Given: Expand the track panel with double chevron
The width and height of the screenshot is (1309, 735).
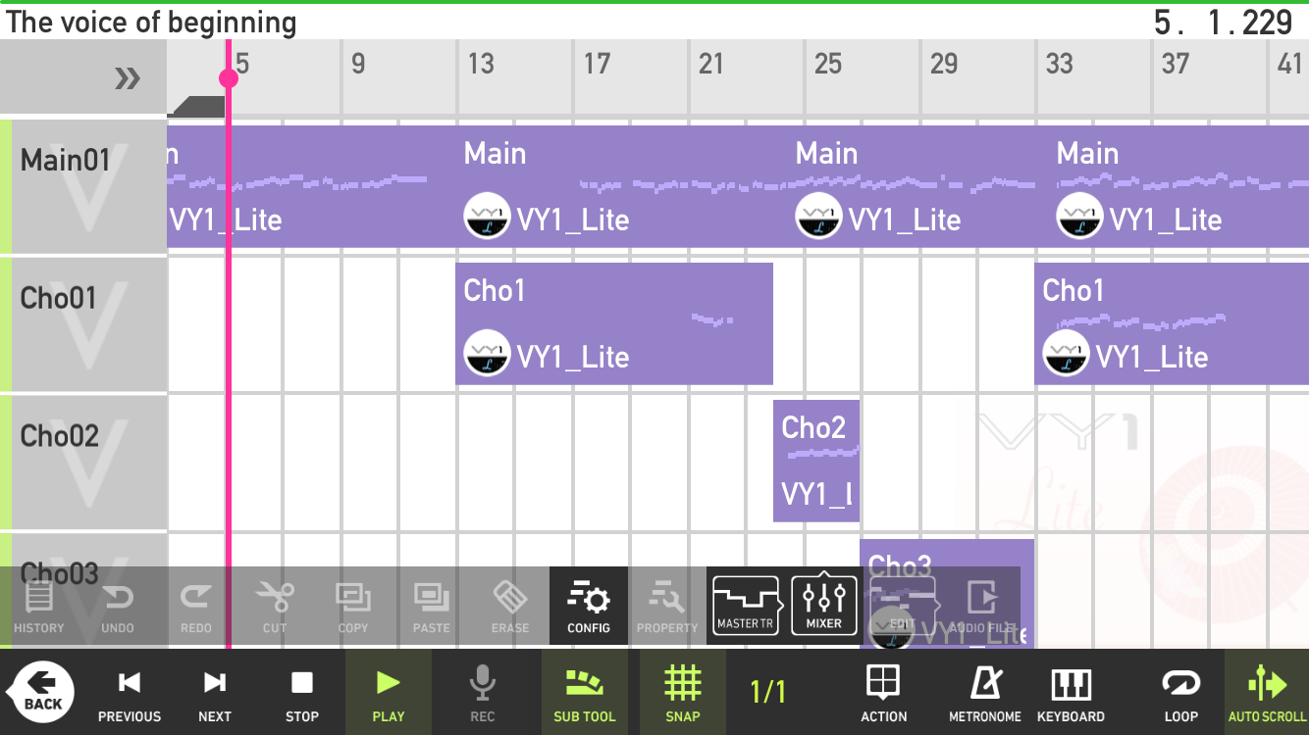Looking at the screenshot, I should 128,78.
